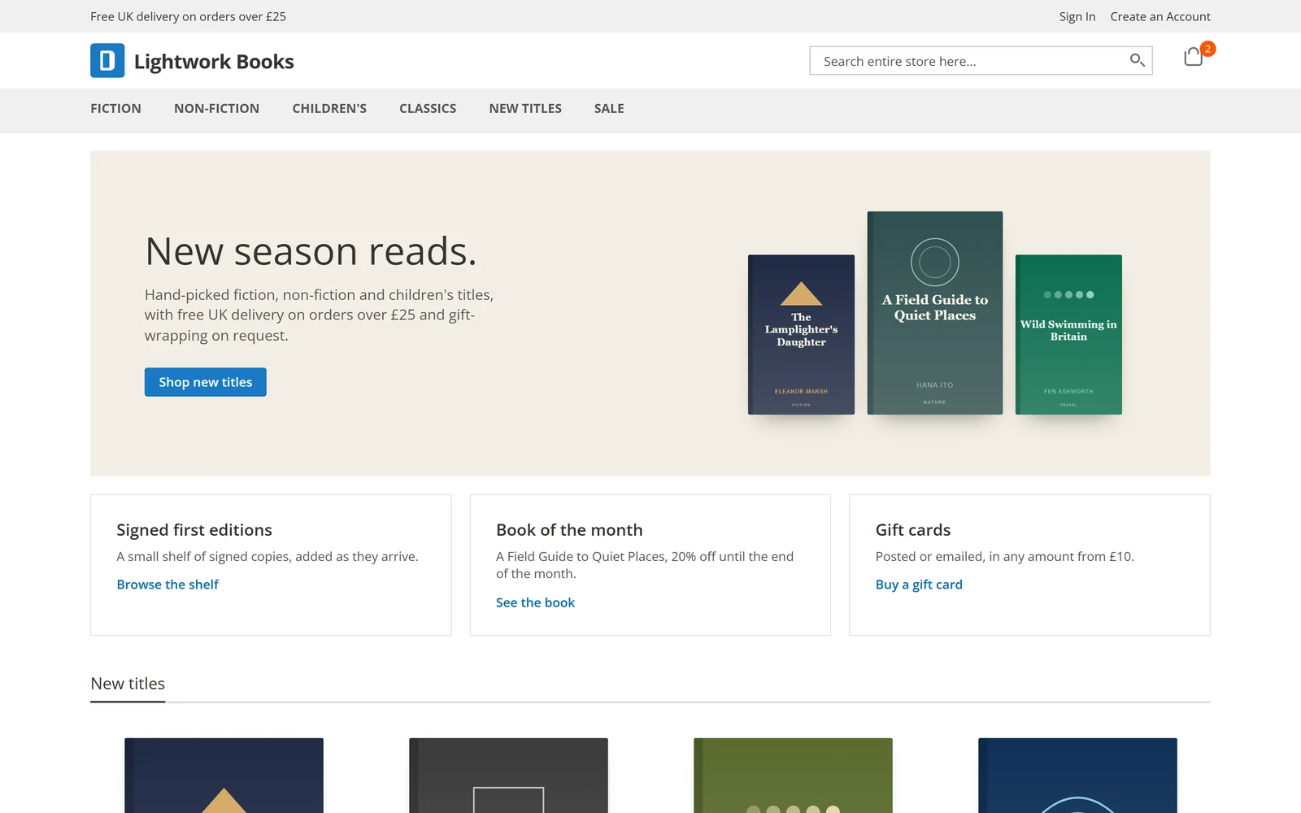This screenshot has height=813, width=1301.
Task: Click Sign In at the top
Action: click(1077, 16)
